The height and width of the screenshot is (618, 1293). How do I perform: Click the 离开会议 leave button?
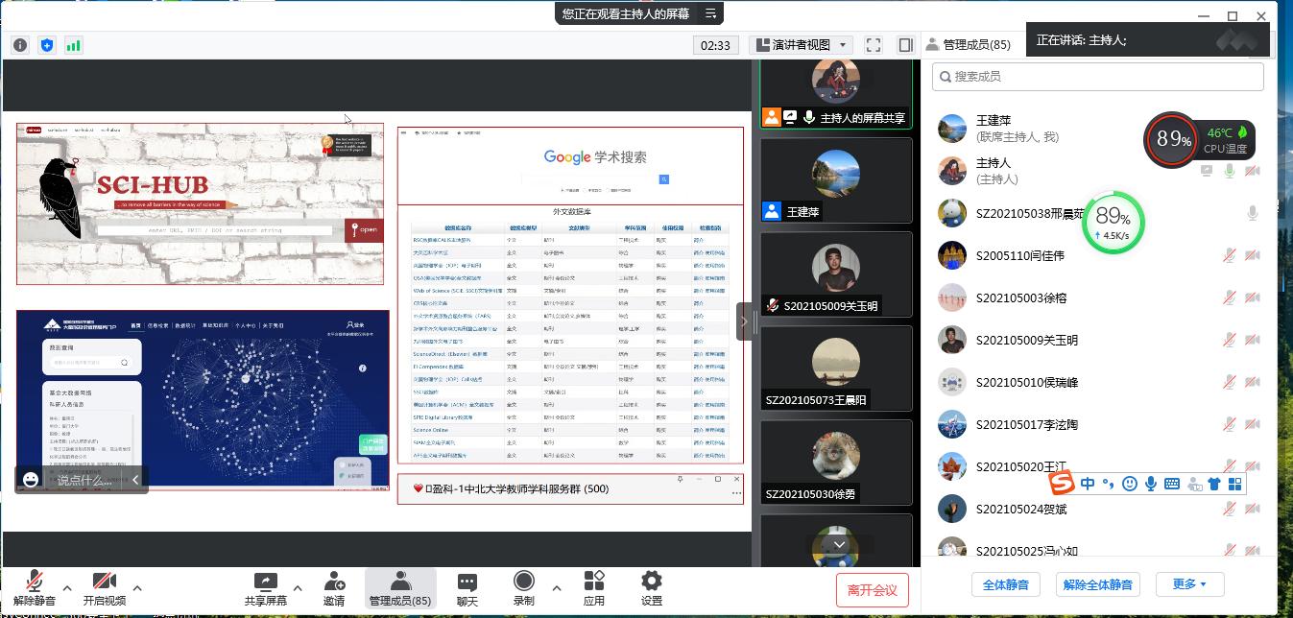pos(872,589)
